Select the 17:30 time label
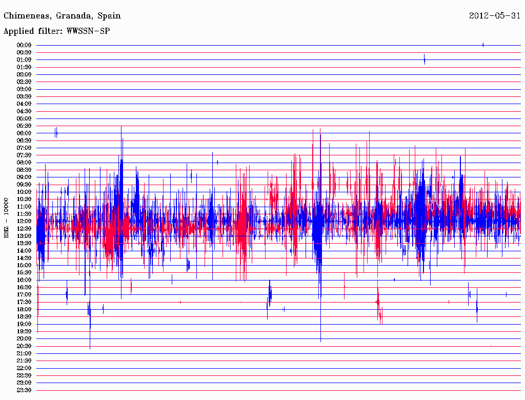 (24, 302)
